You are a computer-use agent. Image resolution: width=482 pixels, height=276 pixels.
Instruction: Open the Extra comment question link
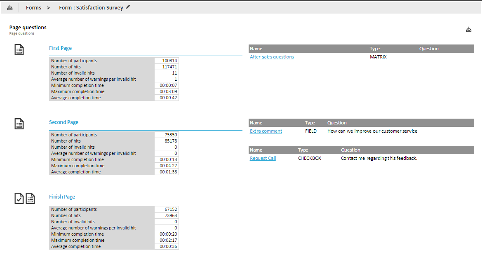pyautogui.click(x=266, y=131)
